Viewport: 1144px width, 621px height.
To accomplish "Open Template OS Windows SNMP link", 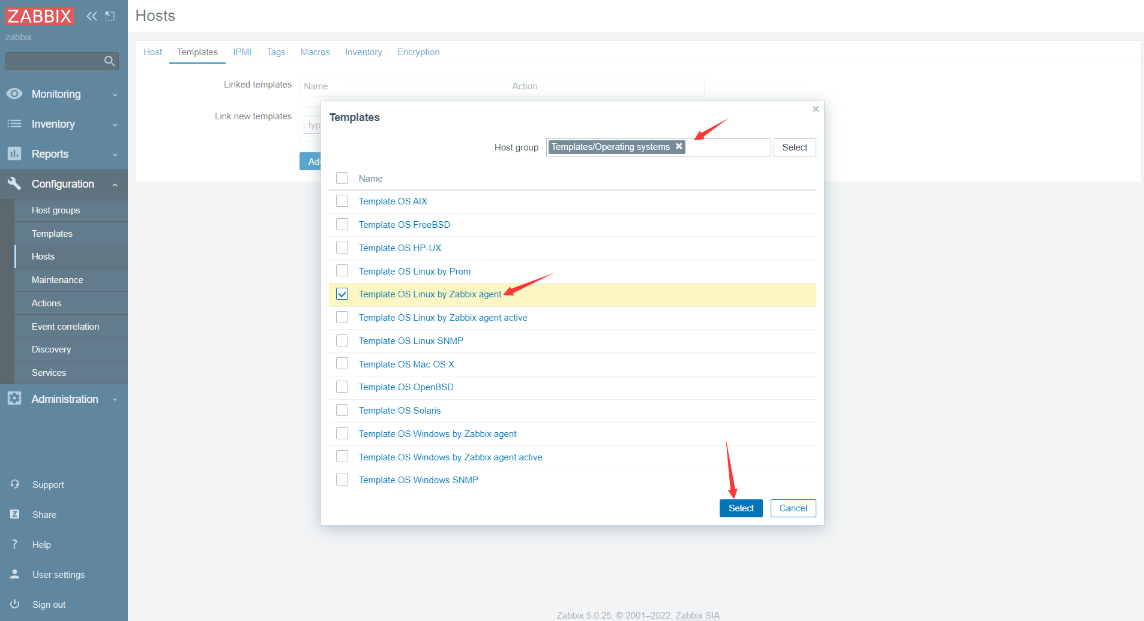I will point(418,480).
